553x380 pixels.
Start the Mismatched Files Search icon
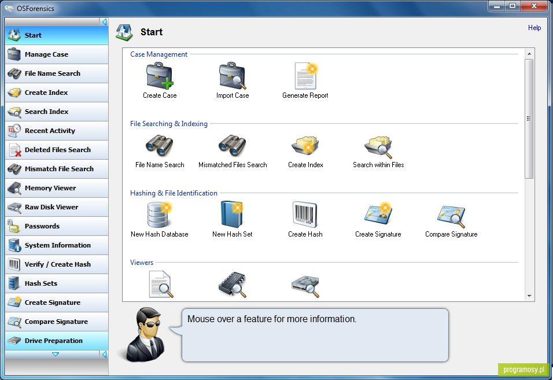pyautogui.click(x=233, y=146)
